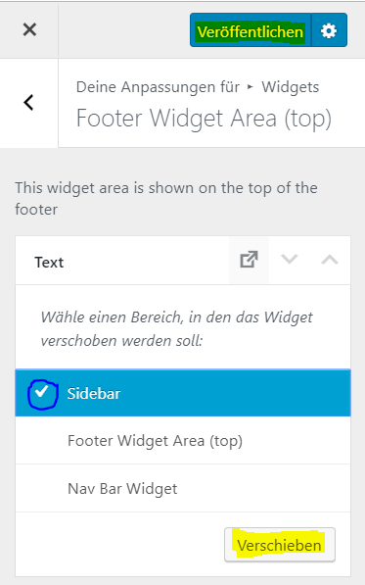Click the Veröffentlichen publish button

[x=251, y=30]
